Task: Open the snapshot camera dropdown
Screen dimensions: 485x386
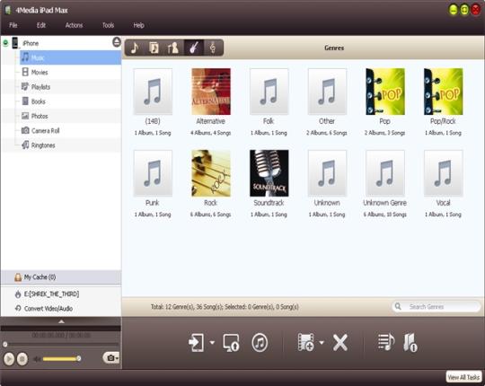Action: tap(111, 358)
